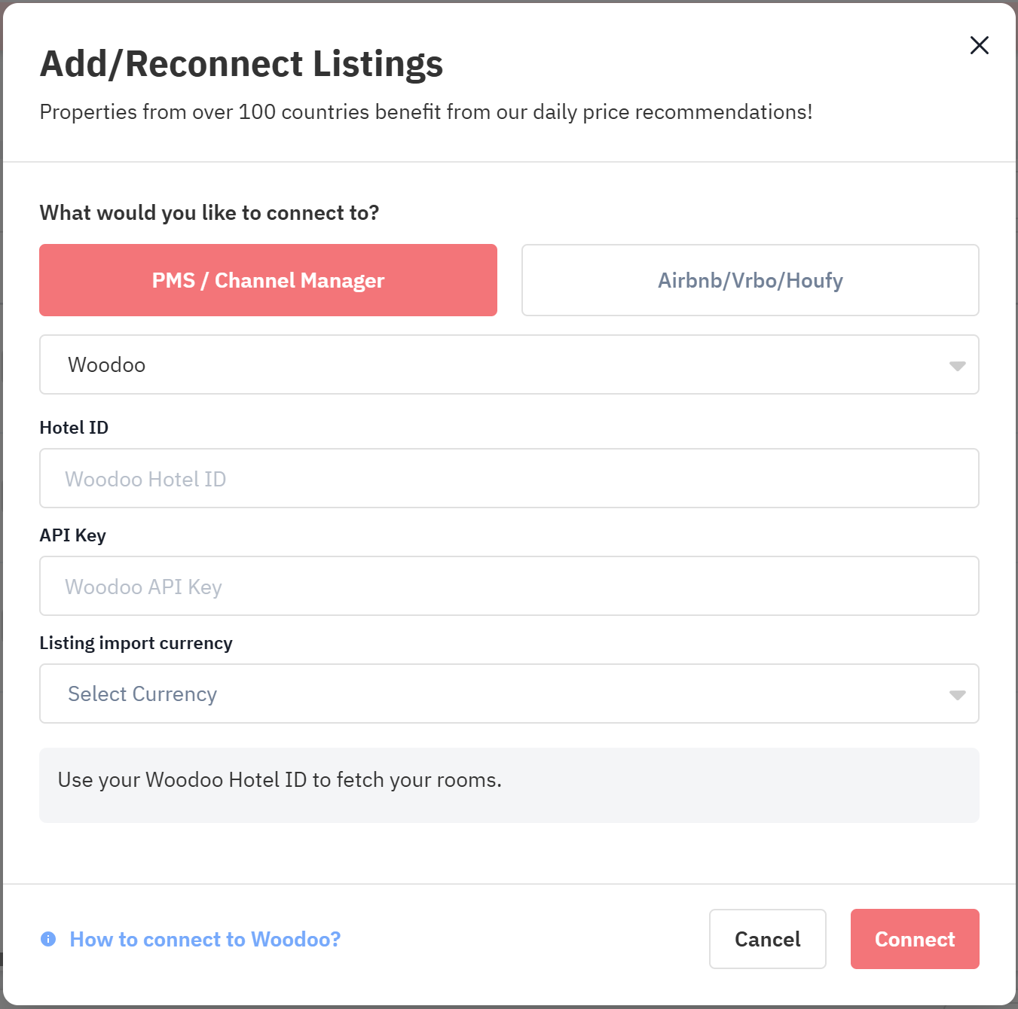
Task: Click the blue info icon beside Woodoo help link
Action: (x=48, y=939)
